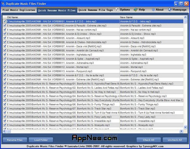The image size is (190, 149).
Task: Open Help via the book icon
Action: click(x=136, y=10)
